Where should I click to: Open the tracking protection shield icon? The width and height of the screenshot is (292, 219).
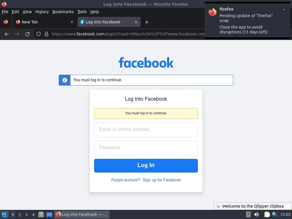(x=38, y=34)
